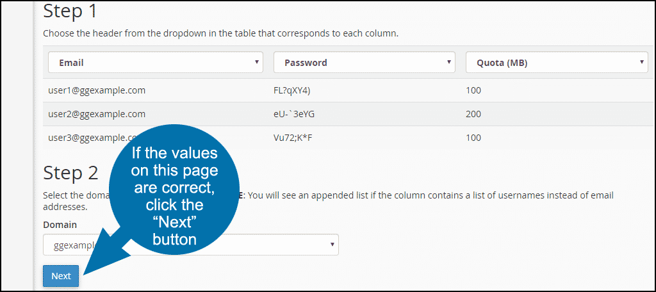Click the Step 2 heading
The image size is (656, 292).
point(70,172)
